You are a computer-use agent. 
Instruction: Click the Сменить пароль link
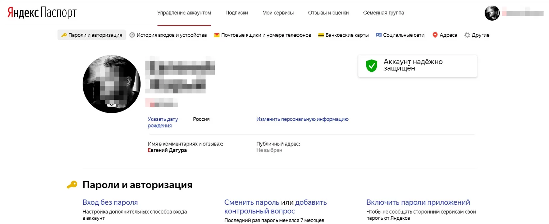point(252,202)
